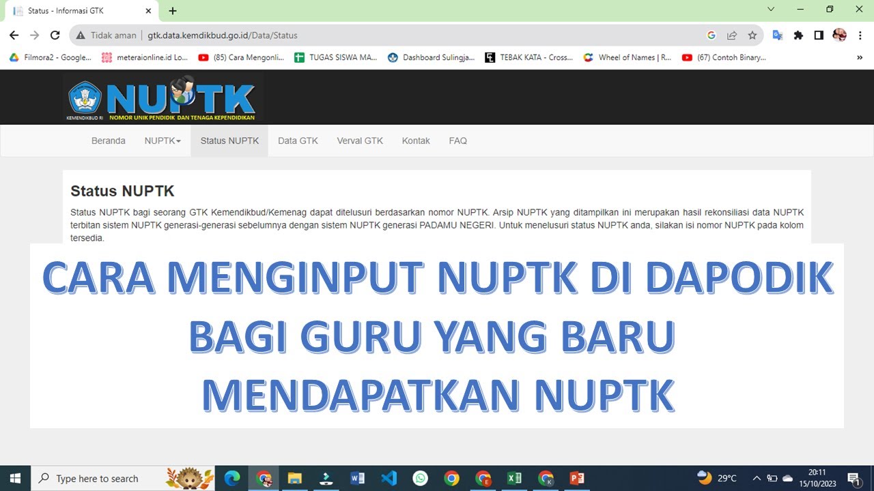Open the plain Chrome icon without a badge
874x491 pixels.
pyautogui.click(x=451, y=478)
